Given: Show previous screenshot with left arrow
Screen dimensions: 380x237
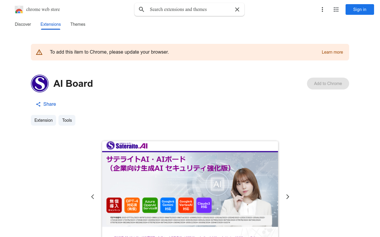Looking at the screenshot, I should coord(93,197).
